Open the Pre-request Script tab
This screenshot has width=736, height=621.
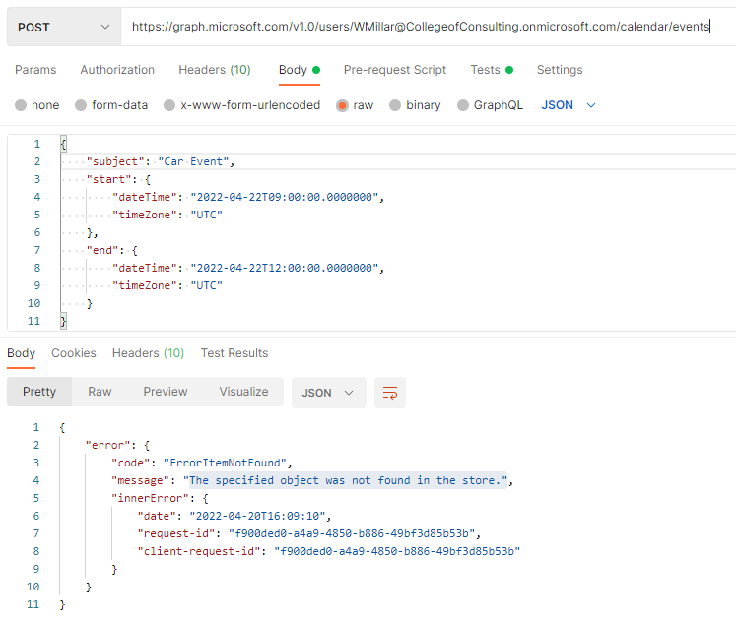395,70
